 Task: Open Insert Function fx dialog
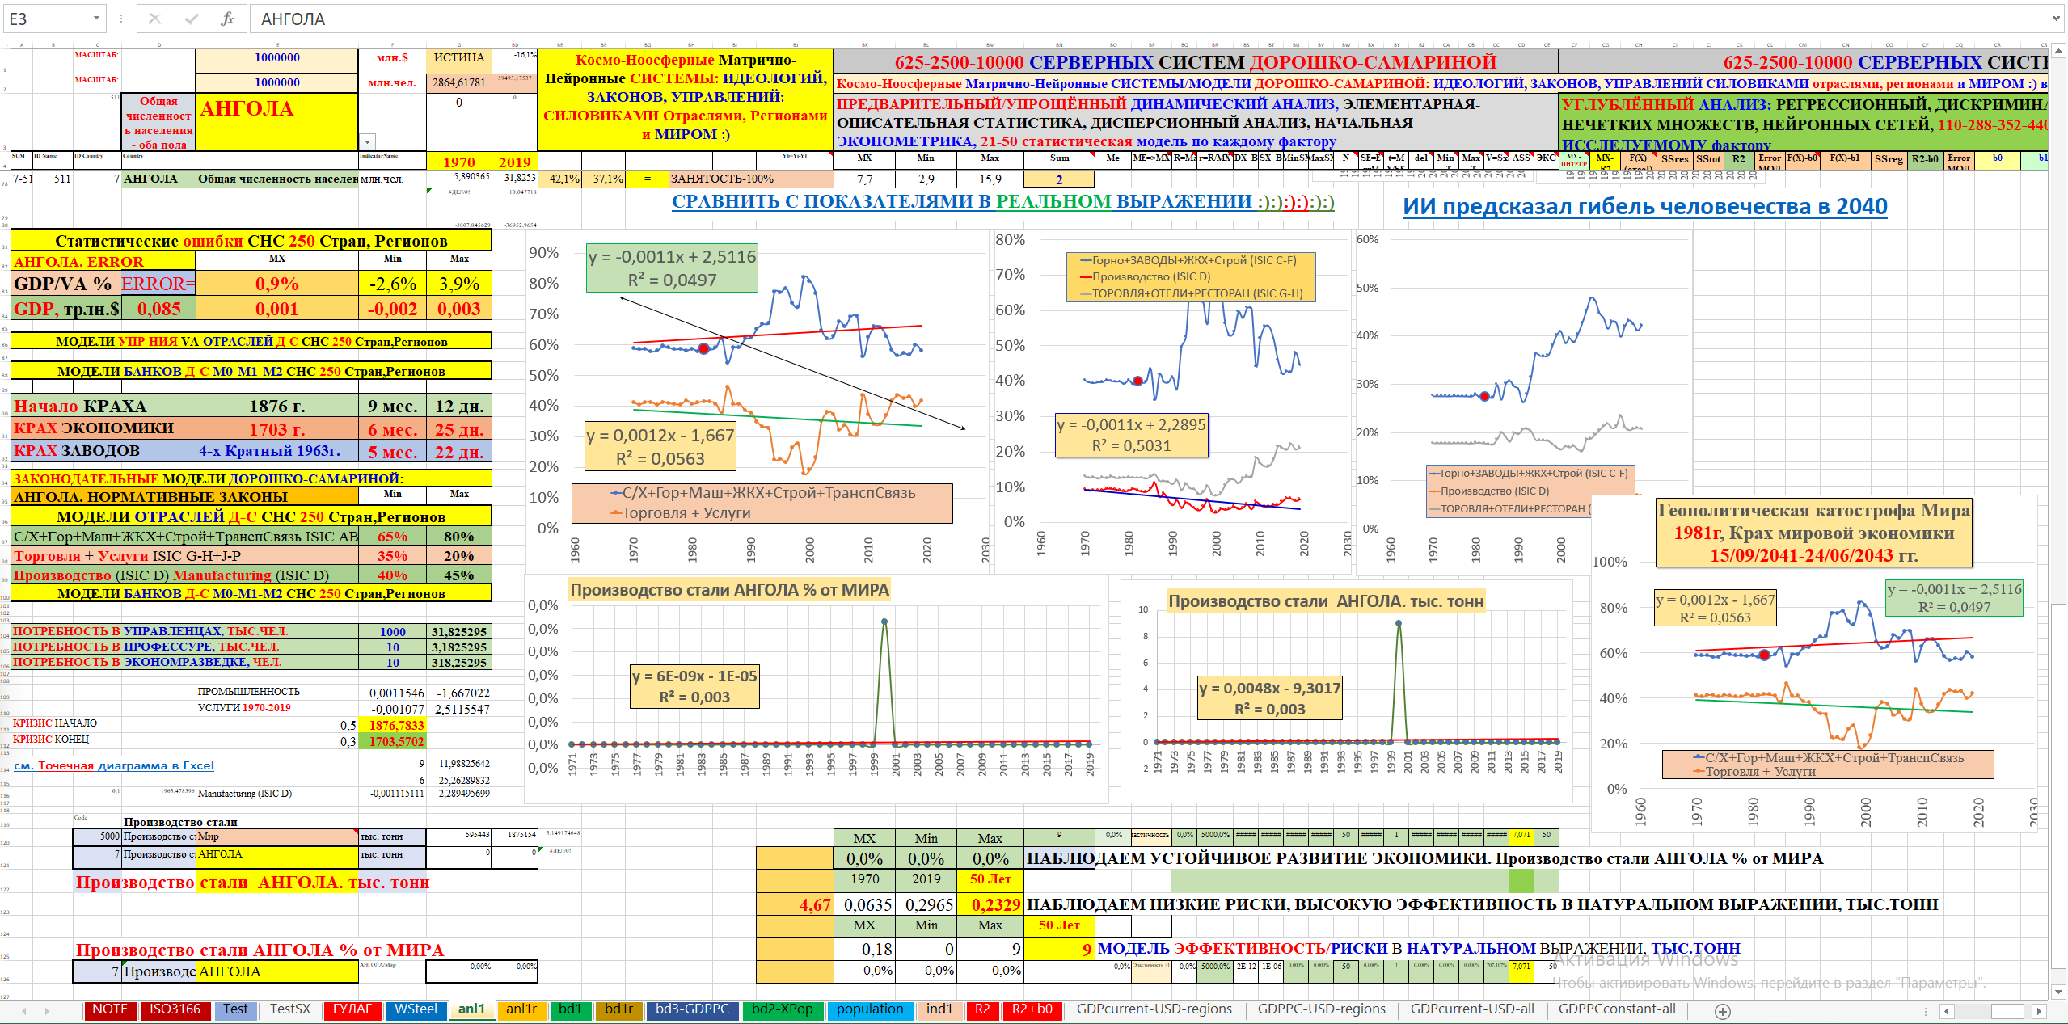click(x=227, y=19)
